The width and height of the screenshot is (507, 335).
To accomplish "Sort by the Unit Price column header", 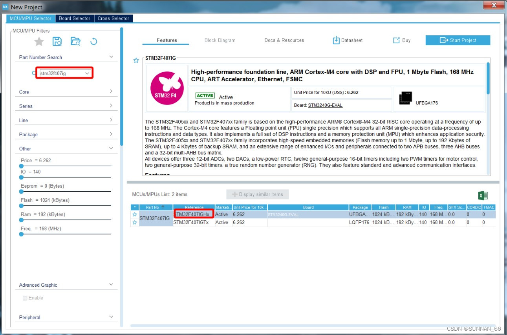I will 250,207.
